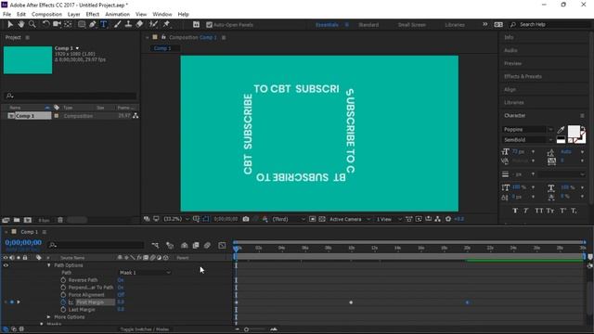The width and height of the screenshot is (594, 334).
Task: Take a snapshot with the camera icon
Action: pyautogui.click(x=246, y=219)
